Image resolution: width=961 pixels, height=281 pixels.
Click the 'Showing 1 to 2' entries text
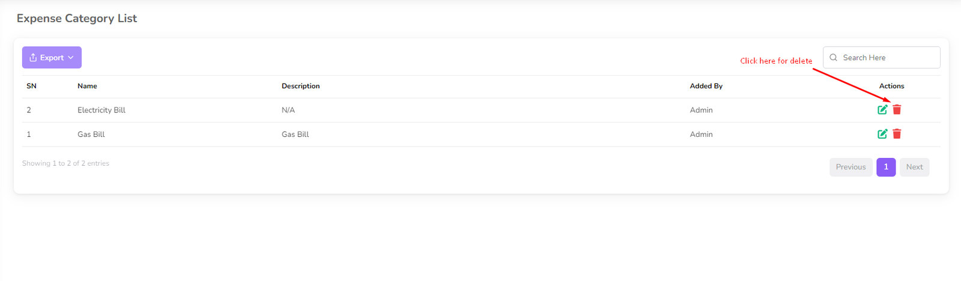point(65,163)
